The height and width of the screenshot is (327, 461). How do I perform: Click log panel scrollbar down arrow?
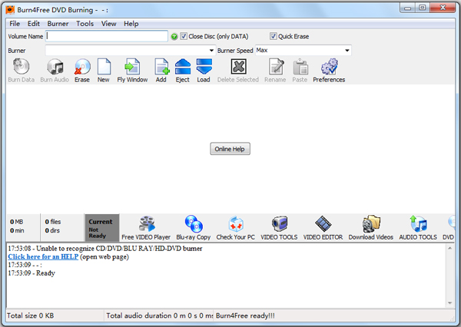coord(449,303)
